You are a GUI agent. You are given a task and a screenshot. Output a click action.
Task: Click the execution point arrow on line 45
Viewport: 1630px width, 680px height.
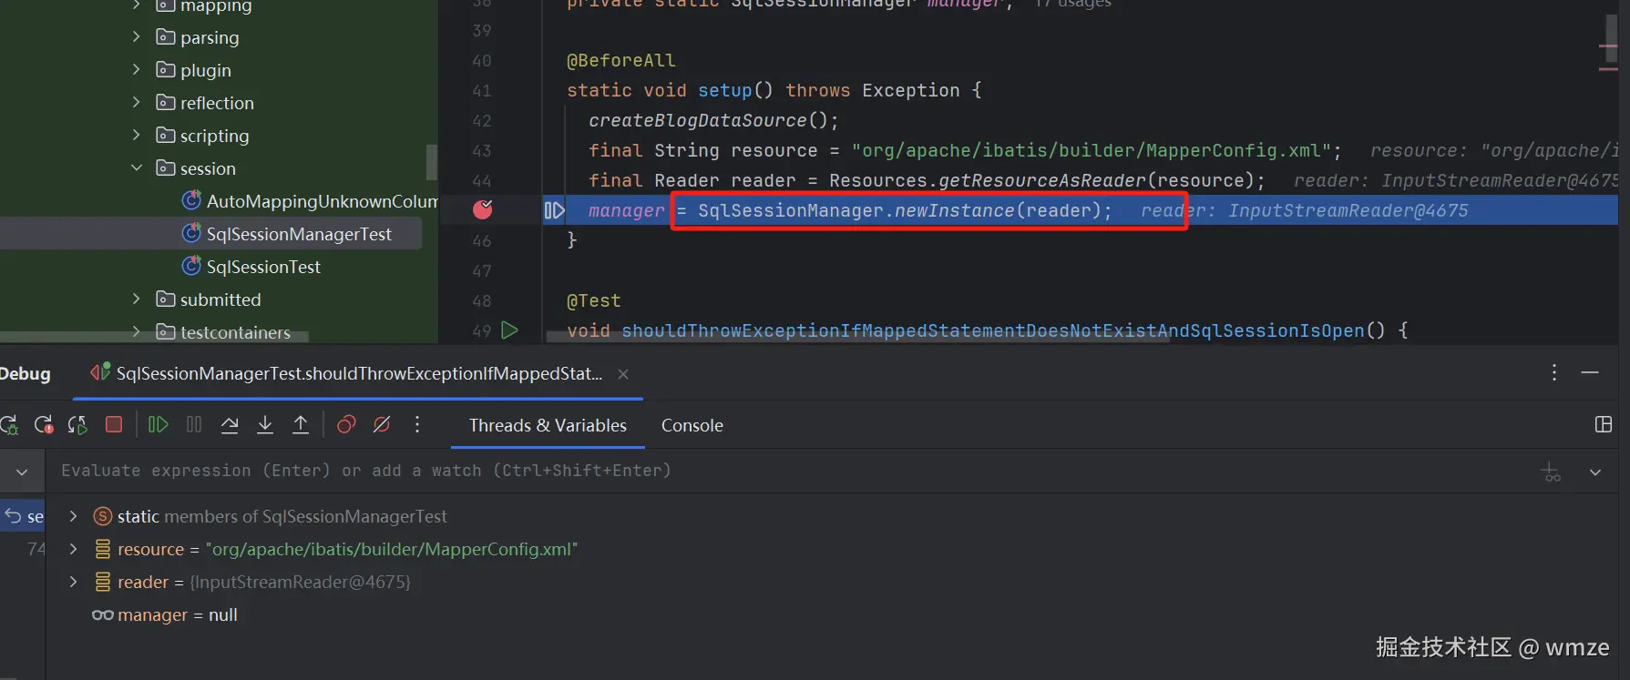point(554,210)
